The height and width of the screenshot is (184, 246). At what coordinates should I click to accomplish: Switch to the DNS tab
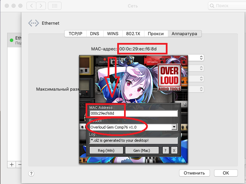point(95,34)
